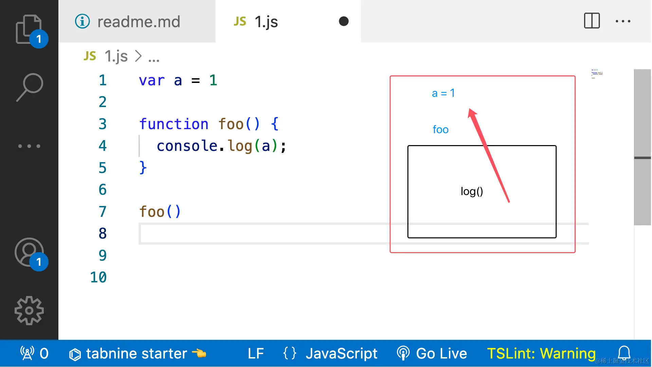
Task: Open editor More Actions ellipsis
Action: tap(623, 21)
